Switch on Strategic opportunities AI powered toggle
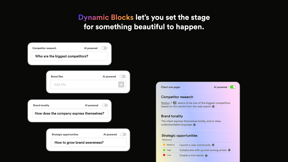 pyautogui.click(x=123, y=134)
